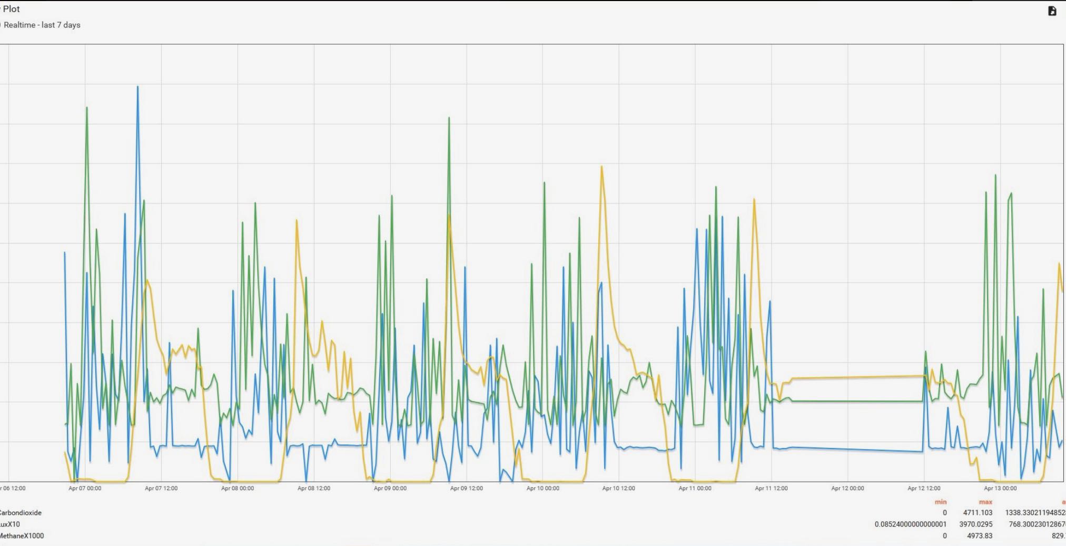The height and width of the screenshot is (546, 1066).
Task: Click the 'Apr 11 00:00' axis label
Action: [695, 489]
